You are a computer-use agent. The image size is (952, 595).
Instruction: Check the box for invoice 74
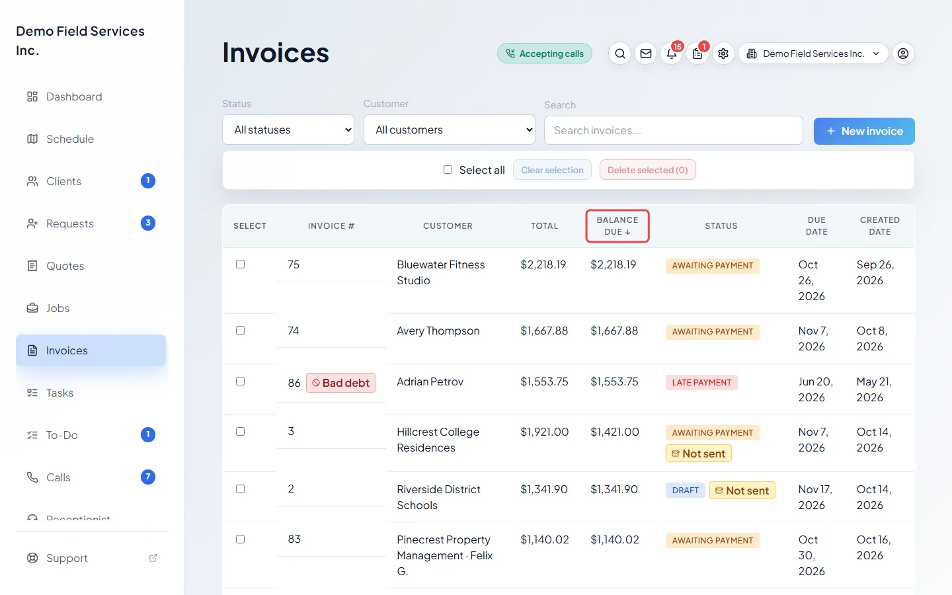point(241,331)
